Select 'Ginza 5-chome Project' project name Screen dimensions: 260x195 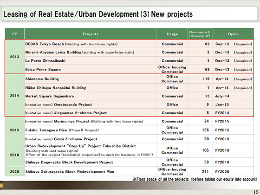(76, 139)
